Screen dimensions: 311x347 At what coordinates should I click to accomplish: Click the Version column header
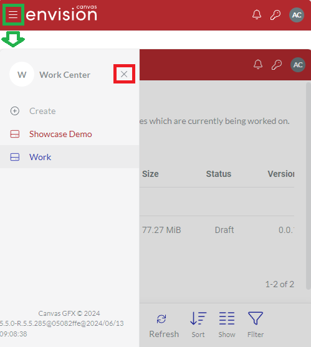coord(281,174)
